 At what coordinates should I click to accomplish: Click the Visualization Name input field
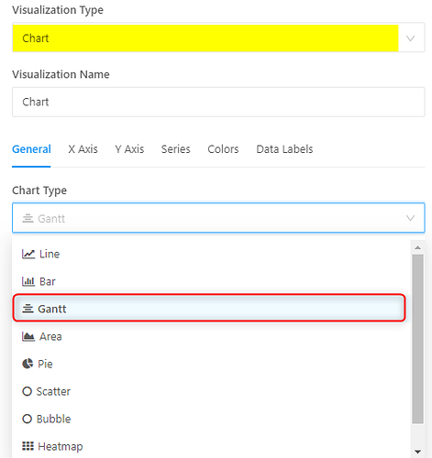218,102
